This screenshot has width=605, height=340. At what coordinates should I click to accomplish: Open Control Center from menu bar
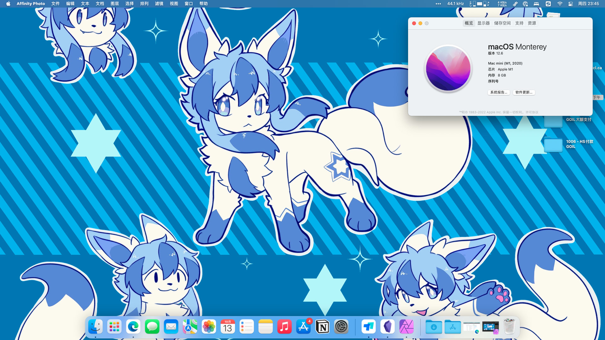[x=571, y=4]
